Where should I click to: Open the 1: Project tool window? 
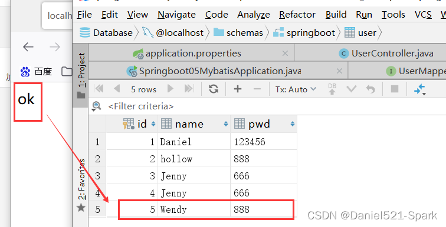[81, 75]
